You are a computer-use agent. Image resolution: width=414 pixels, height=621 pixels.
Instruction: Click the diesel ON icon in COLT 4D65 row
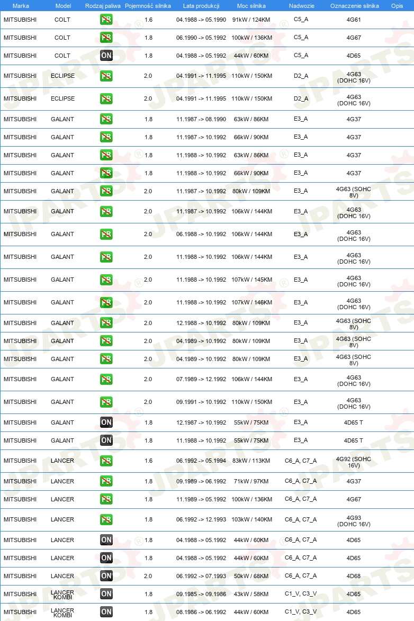point(106,56)
